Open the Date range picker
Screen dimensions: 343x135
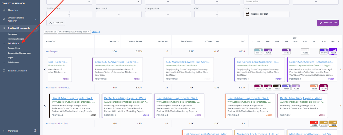[x=266, y=14]
